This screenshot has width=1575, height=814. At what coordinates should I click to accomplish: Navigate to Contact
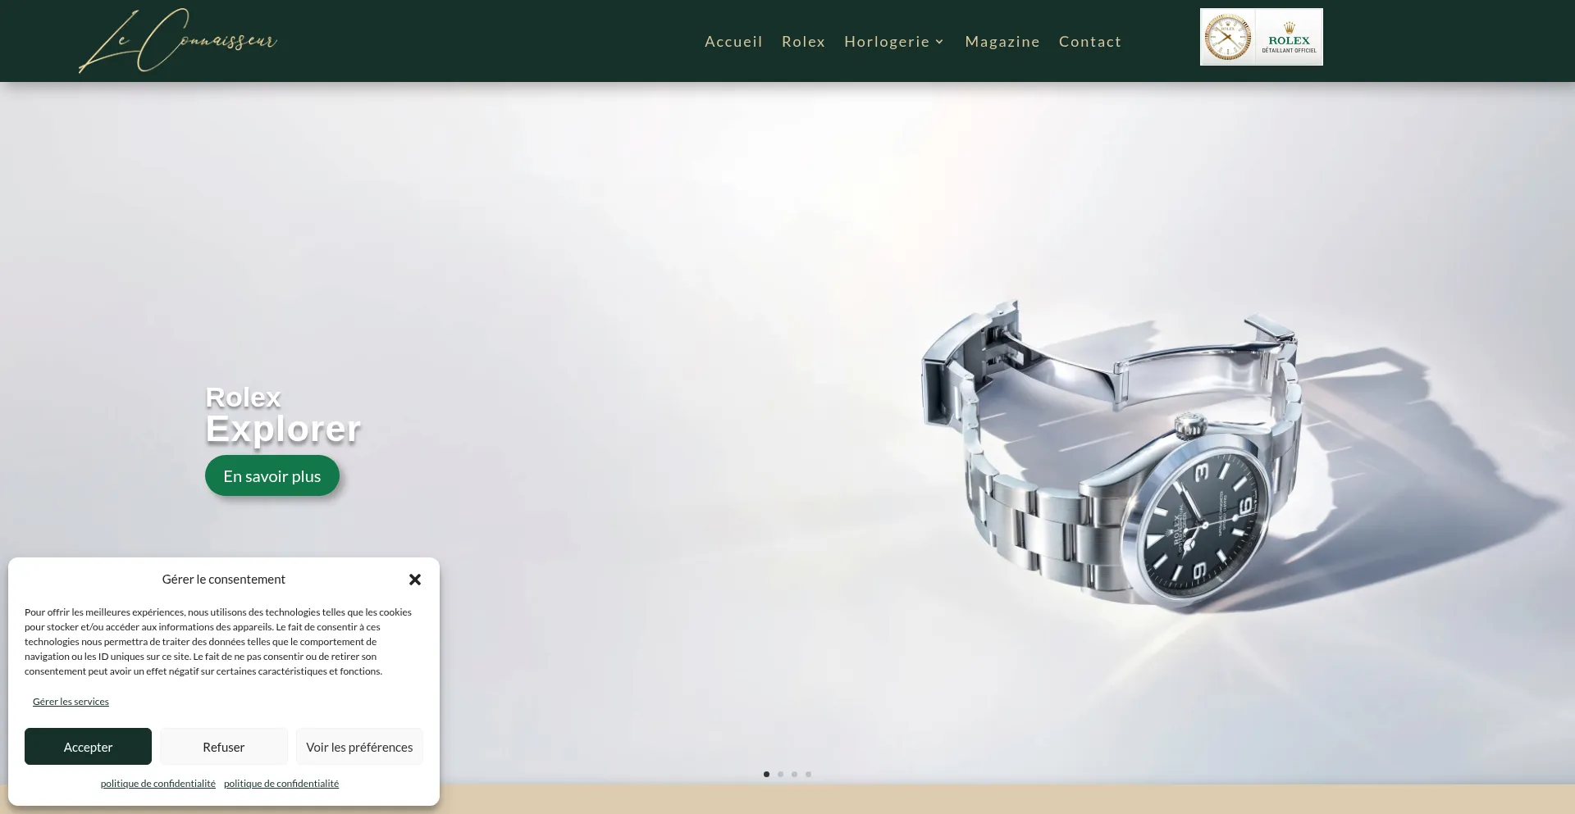[1089, 42]
